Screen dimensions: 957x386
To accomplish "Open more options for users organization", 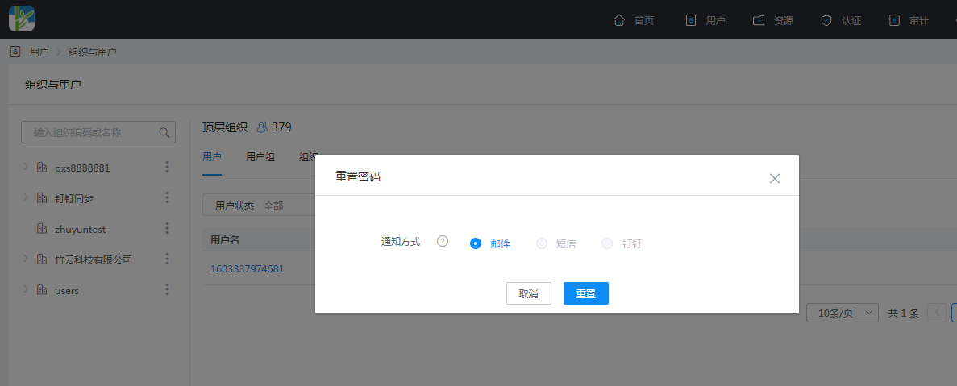I will click(x=167, y=290).
